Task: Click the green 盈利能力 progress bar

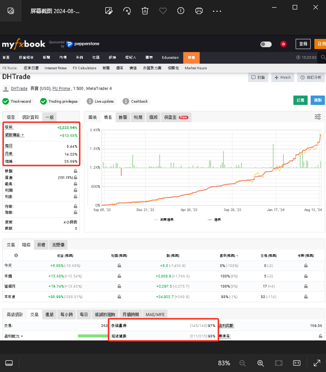Action: [x=93, y=336]
